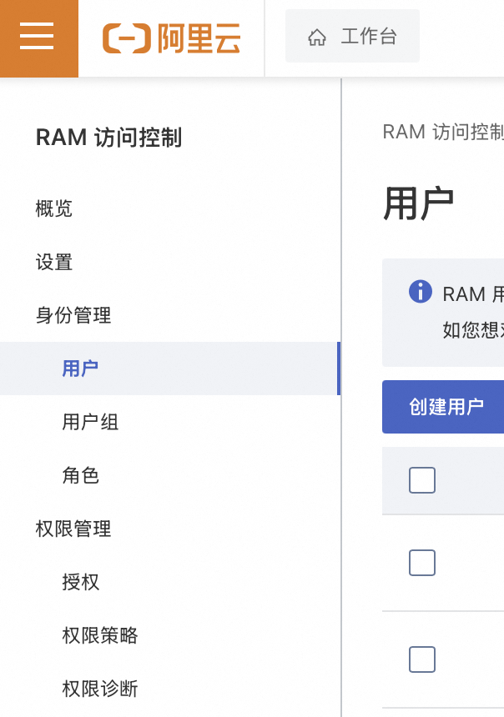
Task: Open 设置 in the sidebar
Action: (x=54, y=262)
